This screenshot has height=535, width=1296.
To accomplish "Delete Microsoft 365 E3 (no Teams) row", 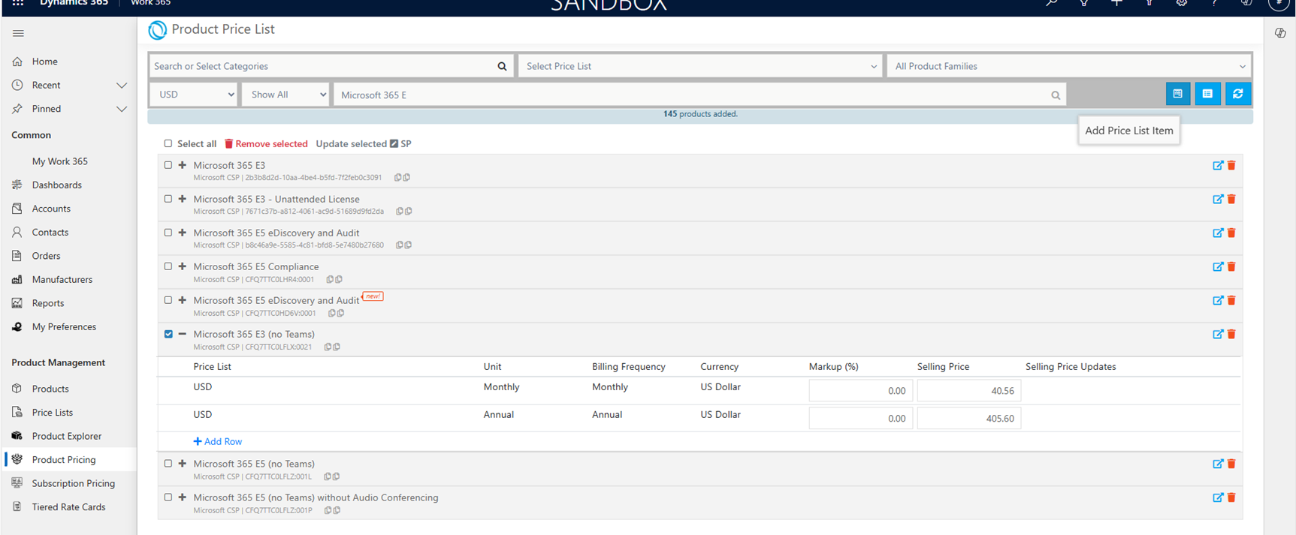I will pos(1231,334).
